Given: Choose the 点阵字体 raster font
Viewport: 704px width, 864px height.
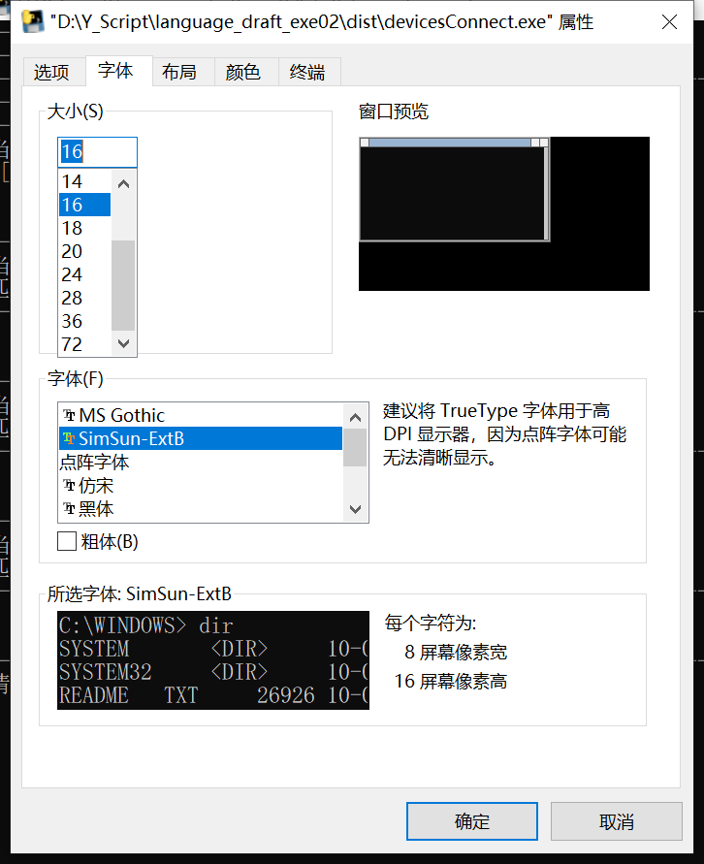Looking at the screenshot, I should coord(201,462).
